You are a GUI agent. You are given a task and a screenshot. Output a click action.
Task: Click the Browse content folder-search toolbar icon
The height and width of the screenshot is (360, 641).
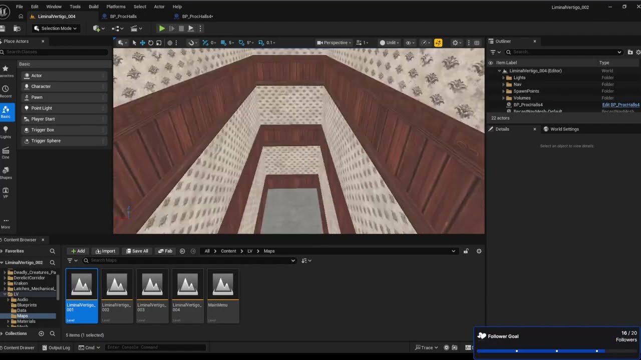[x=17, y=28]
